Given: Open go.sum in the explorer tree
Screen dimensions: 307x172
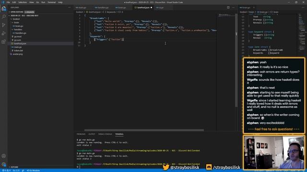Looking at the screenshot, I should pyautogui.click(x=40, y=40).
